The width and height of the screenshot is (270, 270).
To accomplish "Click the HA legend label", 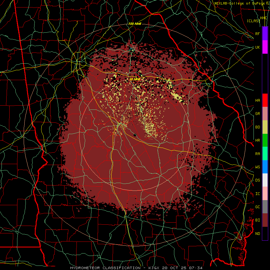I will pos(258,100).
